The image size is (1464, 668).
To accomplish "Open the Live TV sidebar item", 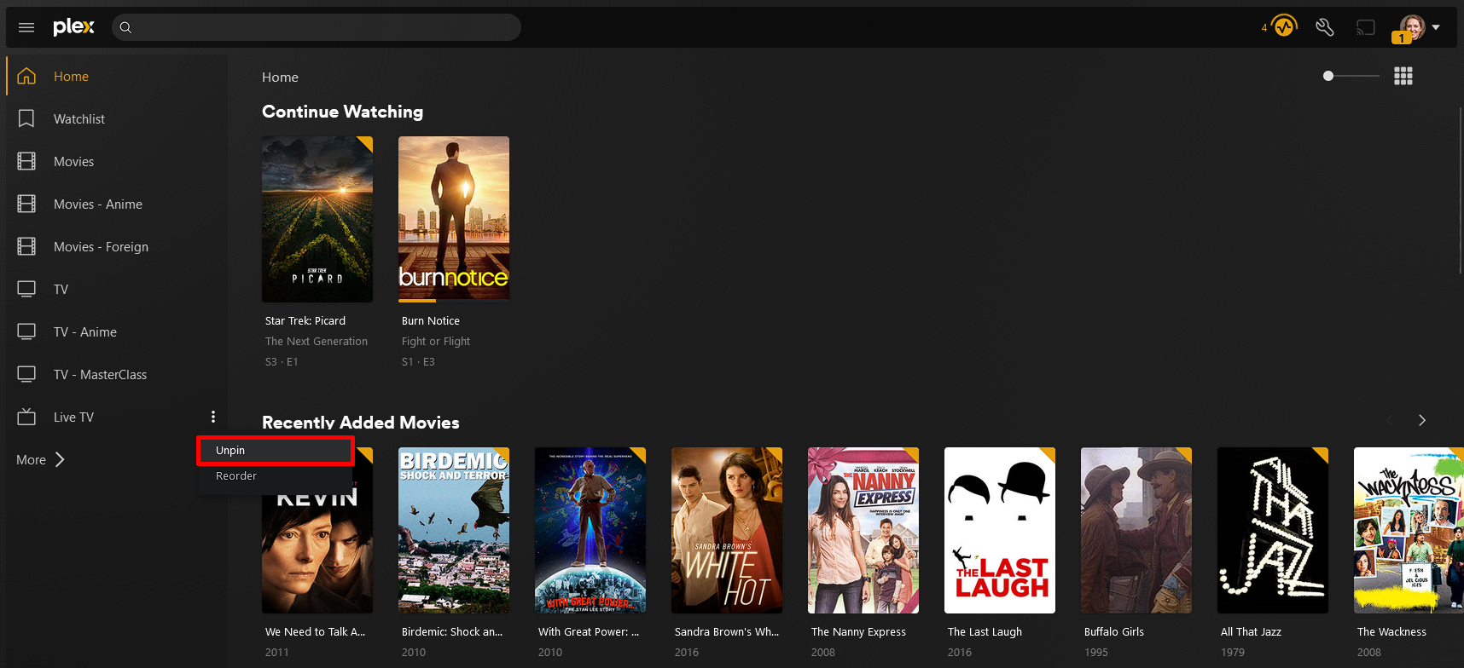I will point(73,417).
